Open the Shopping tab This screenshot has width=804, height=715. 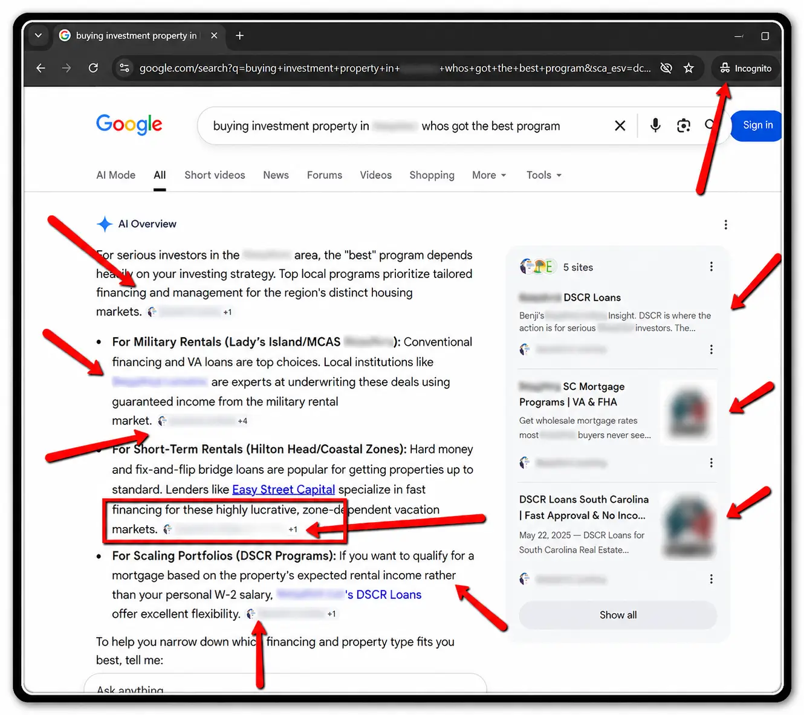point(432,175)
